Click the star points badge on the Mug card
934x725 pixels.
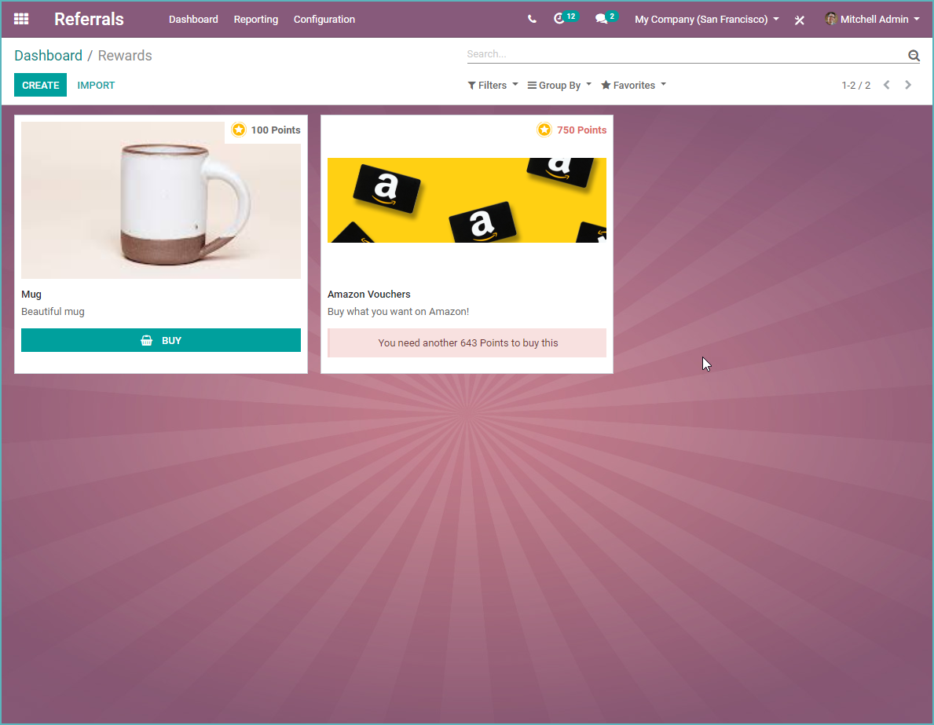[x=239, y=130]
